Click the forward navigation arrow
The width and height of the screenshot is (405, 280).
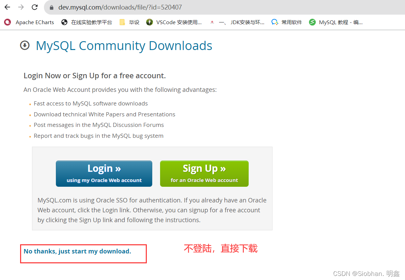tap(20, 7)
